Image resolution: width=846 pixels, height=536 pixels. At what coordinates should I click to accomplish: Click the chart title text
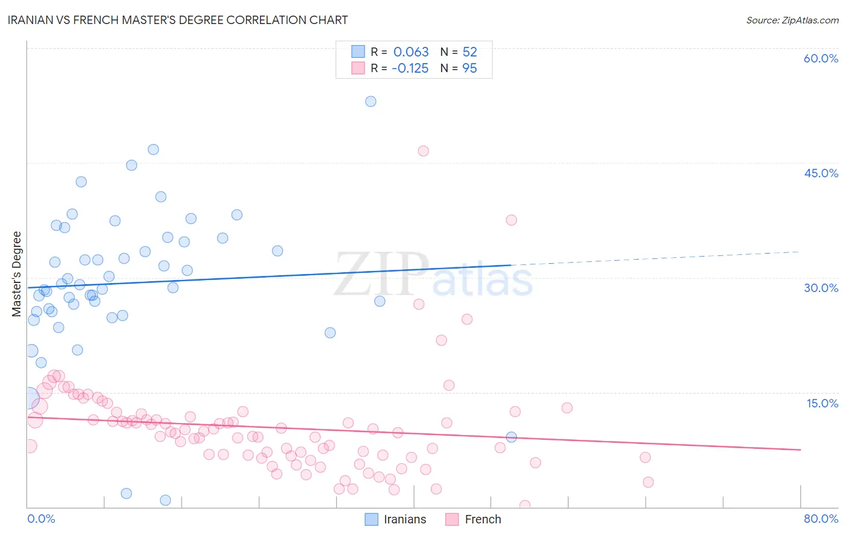point(178,20)
